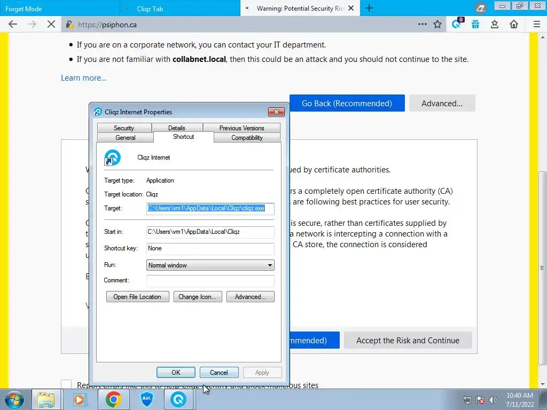This screenshot has width=547, height=410.
Task: Click the Target path field
Action: pyautogui.click(x=210, y=209)
